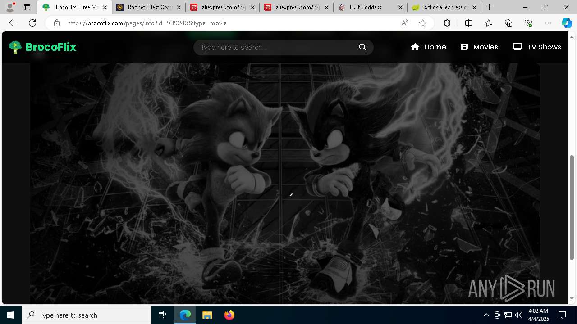Launch Firefox from the taskbar
The image size is (577, 324).
click(229, 315)
